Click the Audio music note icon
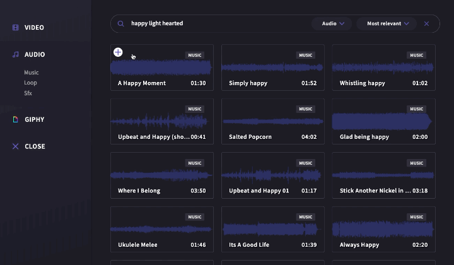454x265 pixels. (x=15, y=55)
